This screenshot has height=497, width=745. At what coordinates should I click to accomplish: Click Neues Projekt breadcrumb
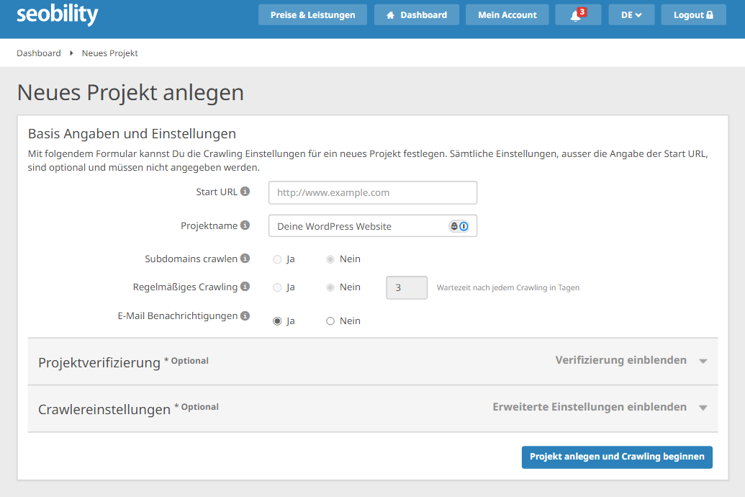109,53
